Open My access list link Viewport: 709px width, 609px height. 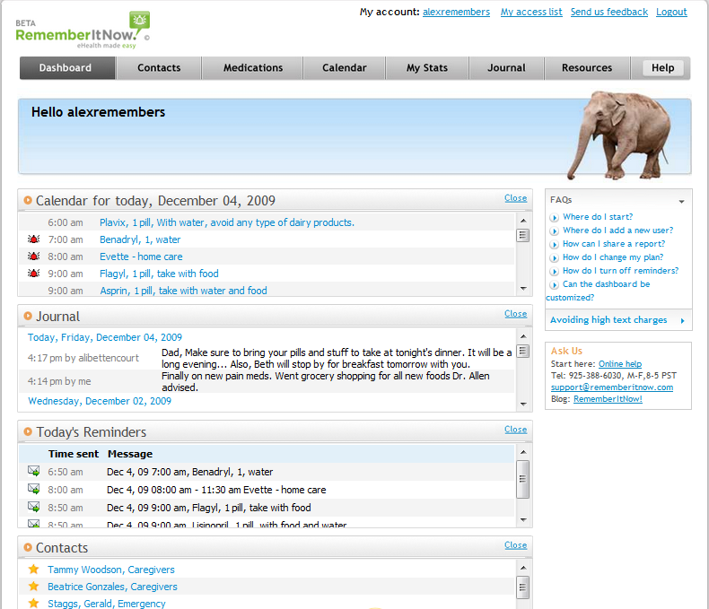pos(531,13)
